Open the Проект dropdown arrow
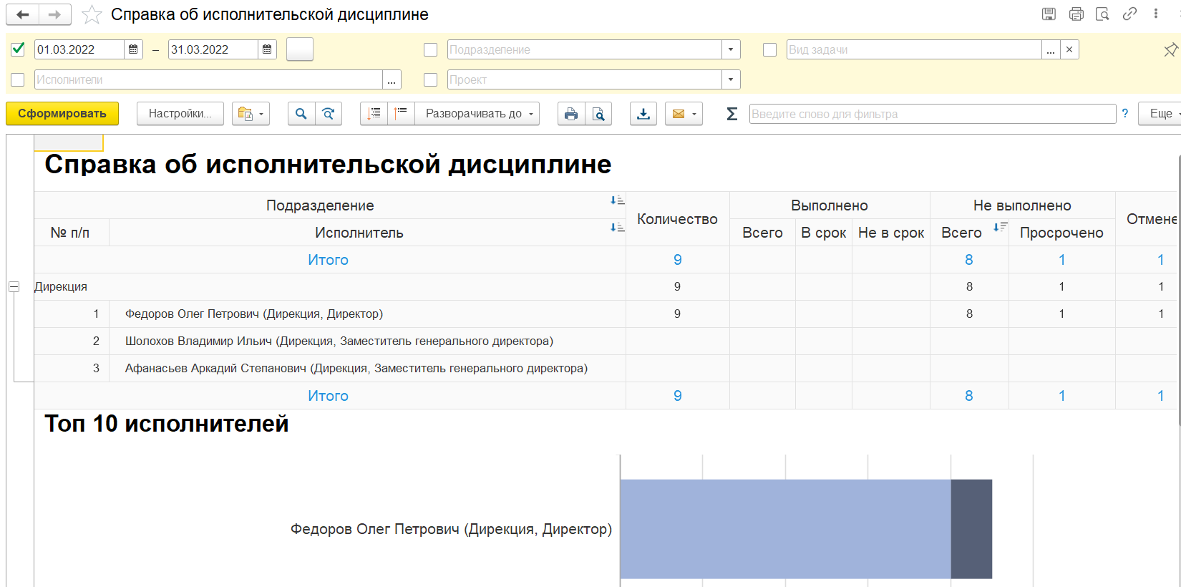Image resolution: width=1181 pixels, height=587 pixels. (x=731, y=79)
